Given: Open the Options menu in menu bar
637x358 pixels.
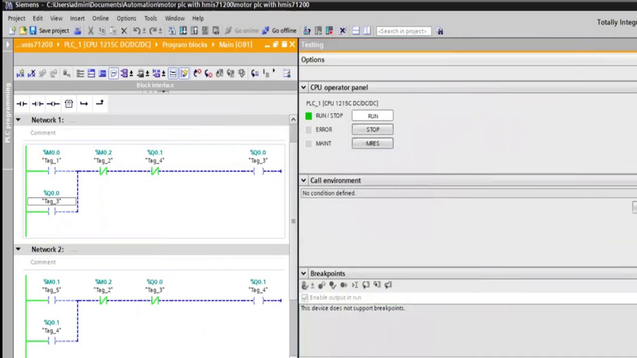Looking at the screenshot, I should (x=126, y=18).
